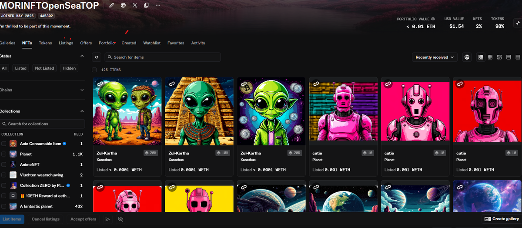The width and height of the screenshot is (522, 228).
Task: Collapse the Status filter section
Action: pos(82,56)
